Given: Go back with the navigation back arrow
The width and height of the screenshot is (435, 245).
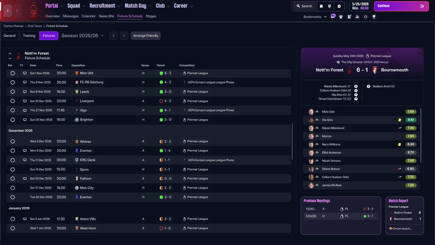Looking at the screenshot, I should [x=8, y=11].
